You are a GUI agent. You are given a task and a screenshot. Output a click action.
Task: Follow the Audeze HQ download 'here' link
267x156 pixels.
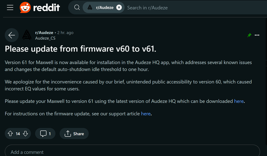(x=239, y=101)
